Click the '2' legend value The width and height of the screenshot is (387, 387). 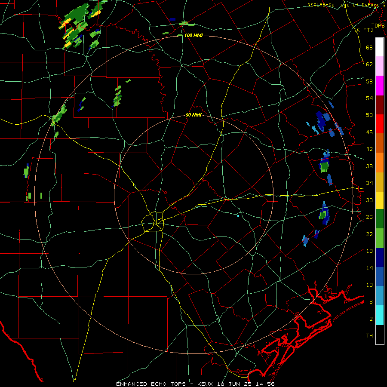coord(371,319)
